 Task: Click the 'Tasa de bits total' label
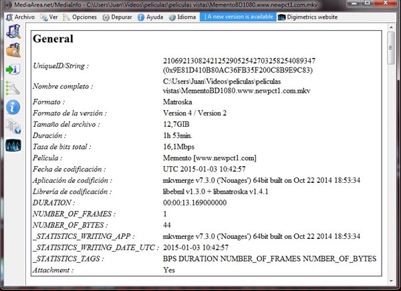click(x=62, y=147)
